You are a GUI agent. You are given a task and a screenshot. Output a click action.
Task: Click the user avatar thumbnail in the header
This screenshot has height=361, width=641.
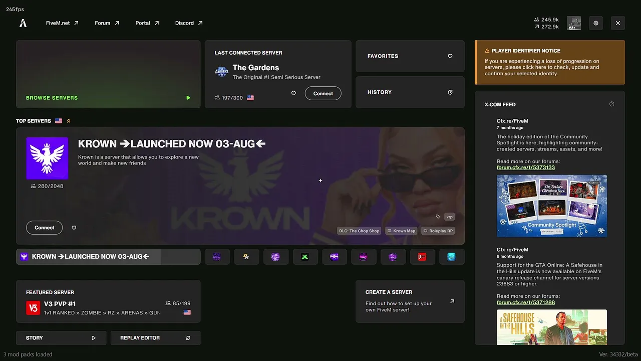point(574,23)
